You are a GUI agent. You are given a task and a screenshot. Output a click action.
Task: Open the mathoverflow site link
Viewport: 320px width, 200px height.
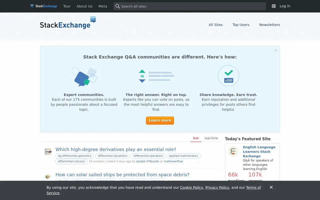(173, 161)
